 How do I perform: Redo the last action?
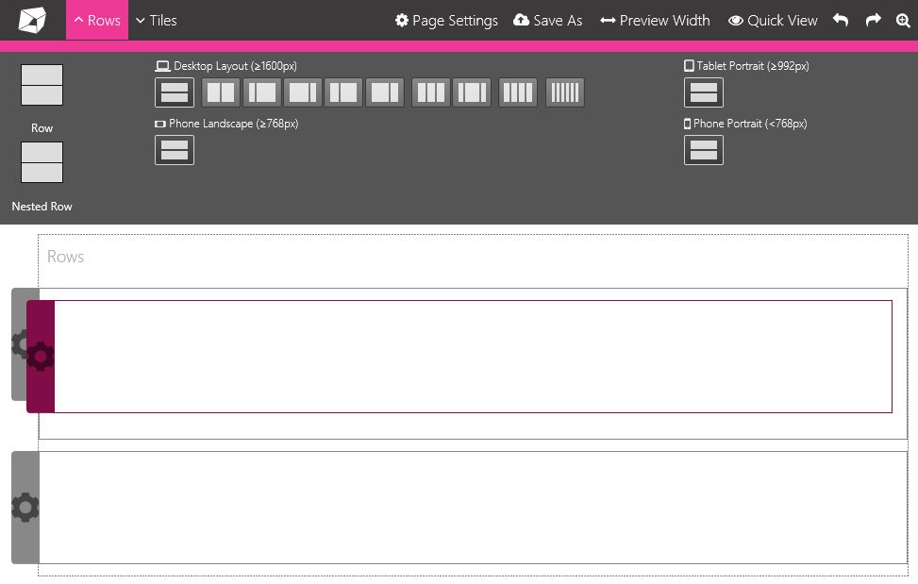point(873,20)
